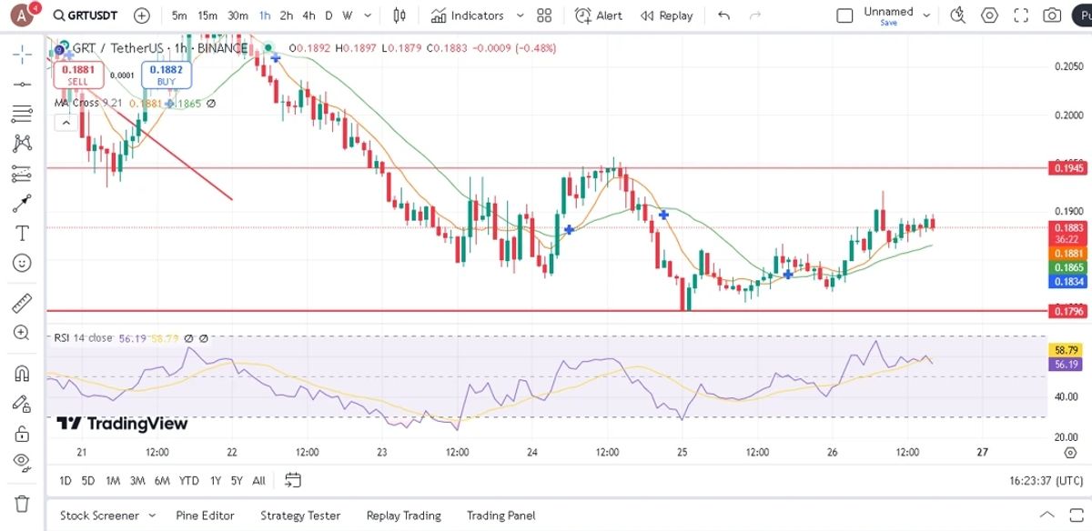The height and width of the screenshot is (531, 1092).
Task: Expand the layout manage dropdown arrow
Action: [927, 15]
